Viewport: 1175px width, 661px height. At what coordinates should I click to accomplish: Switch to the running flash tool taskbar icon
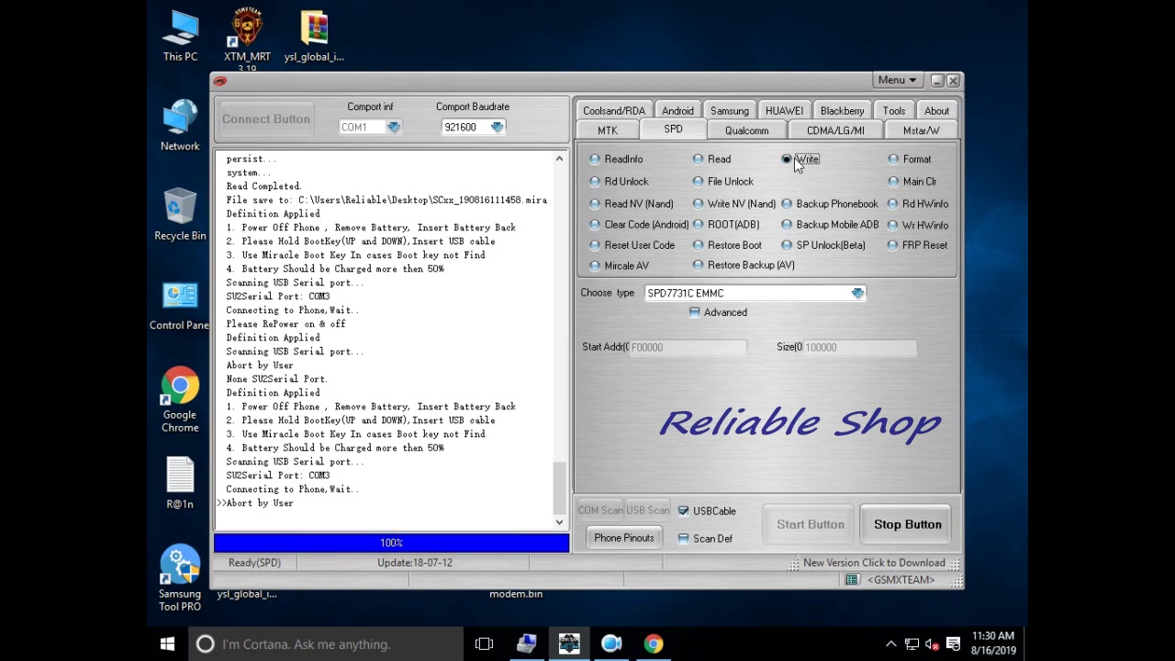point(569,644)
